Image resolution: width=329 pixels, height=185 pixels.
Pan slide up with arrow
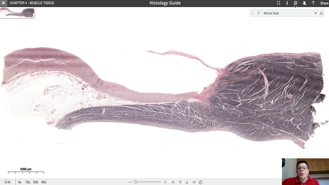pyautogui.click(x=180, y=182)
